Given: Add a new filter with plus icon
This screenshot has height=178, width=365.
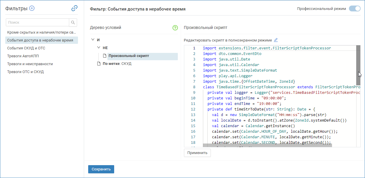Looking at the screenshot, I should point(32,8).
